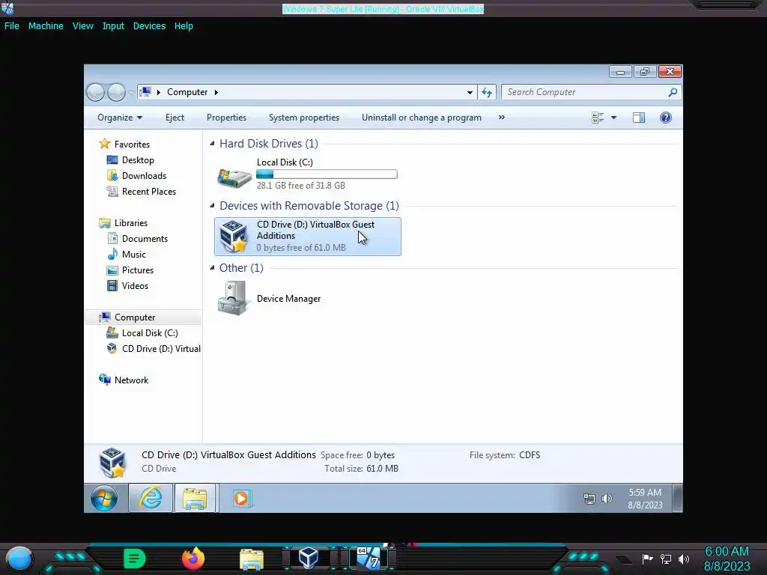Click the host action center flag icon

[647, 559]
